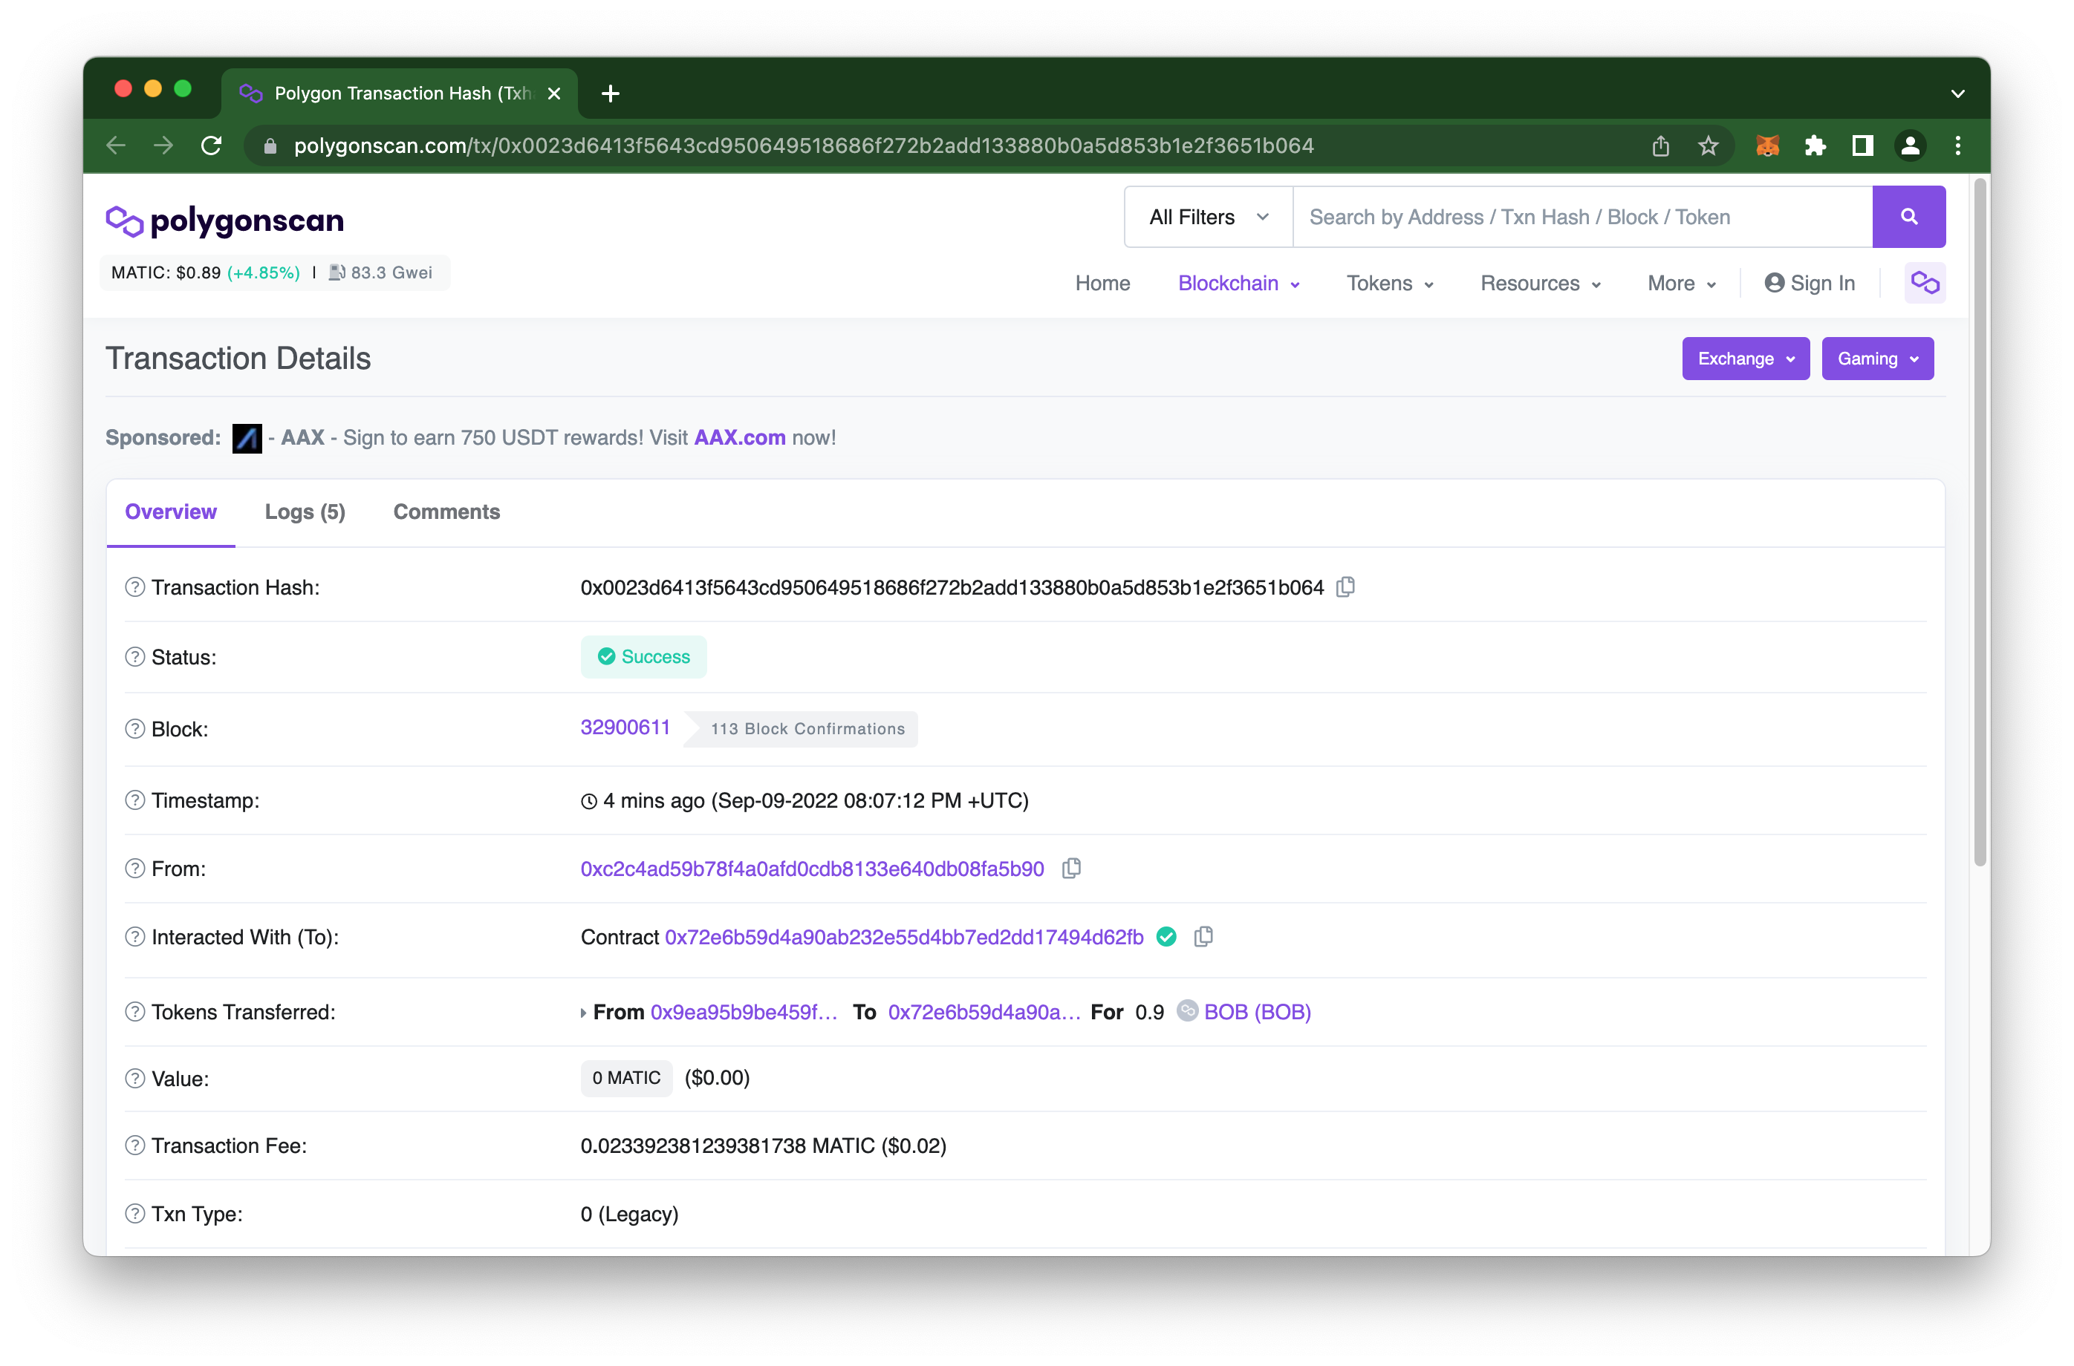Expand the Resources menu
This screenshot has height=1366, width=2074.
1541,283
